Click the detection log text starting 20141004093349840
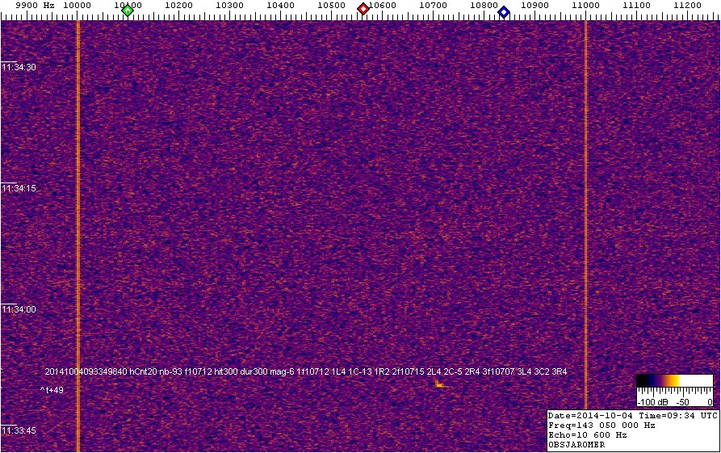Image resolution: width=721 pixels, height=453 pixels. click(306, 371)
